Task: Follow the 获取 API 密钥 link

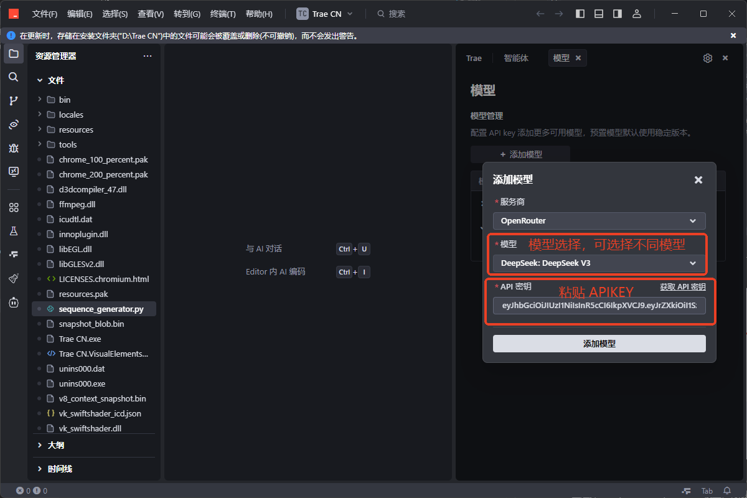Action: pos(683,287)
